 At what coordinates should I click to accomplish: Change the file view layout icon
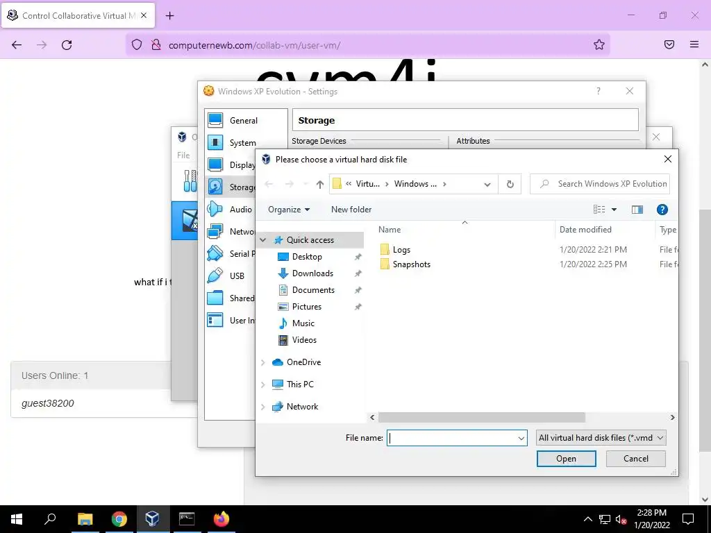point(599,210)
